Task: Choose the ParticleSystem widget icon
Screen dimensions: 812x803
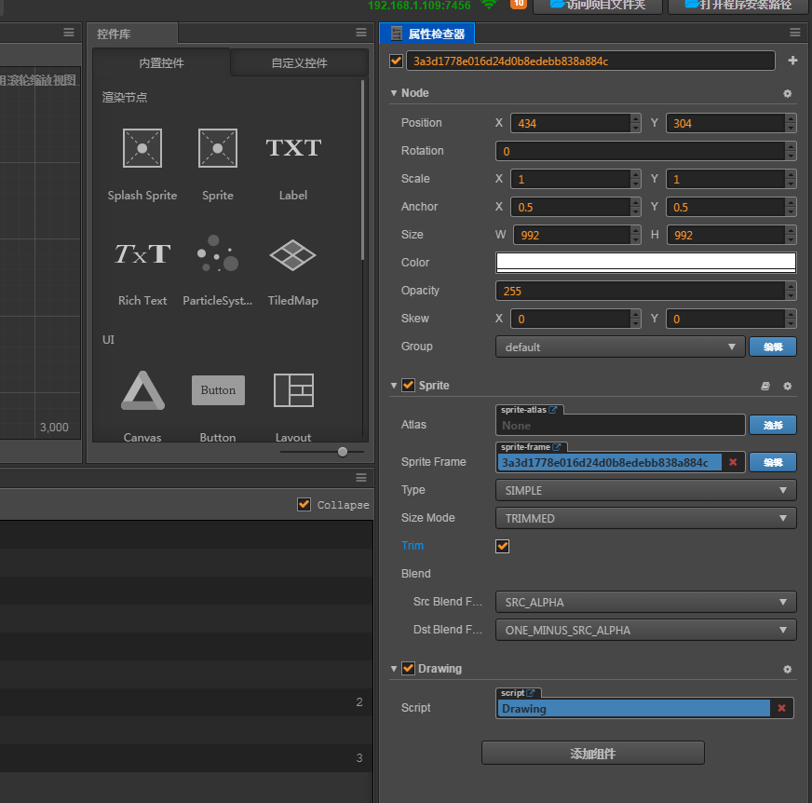Action: coord(217,253)
